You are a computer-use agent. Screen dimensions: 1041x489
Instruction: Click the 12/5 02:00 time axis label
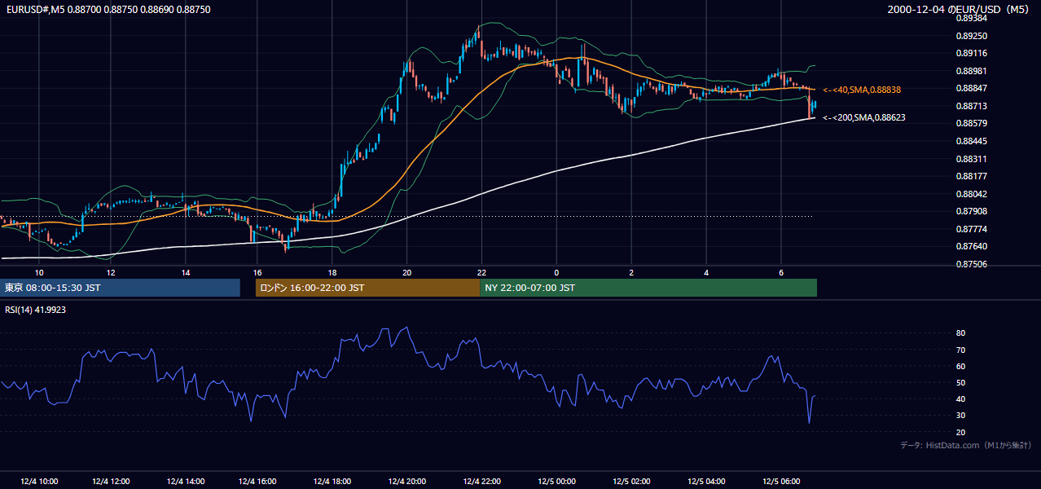click(x=631, y=482)
